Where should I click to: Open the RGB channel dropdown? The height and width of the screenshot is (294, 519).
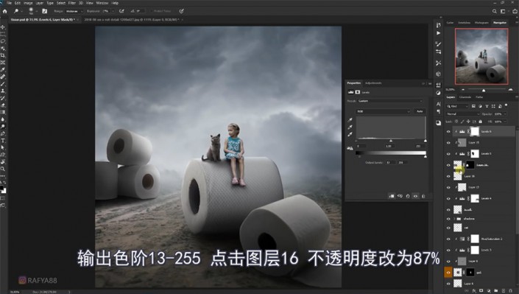[x=384, y=111]
